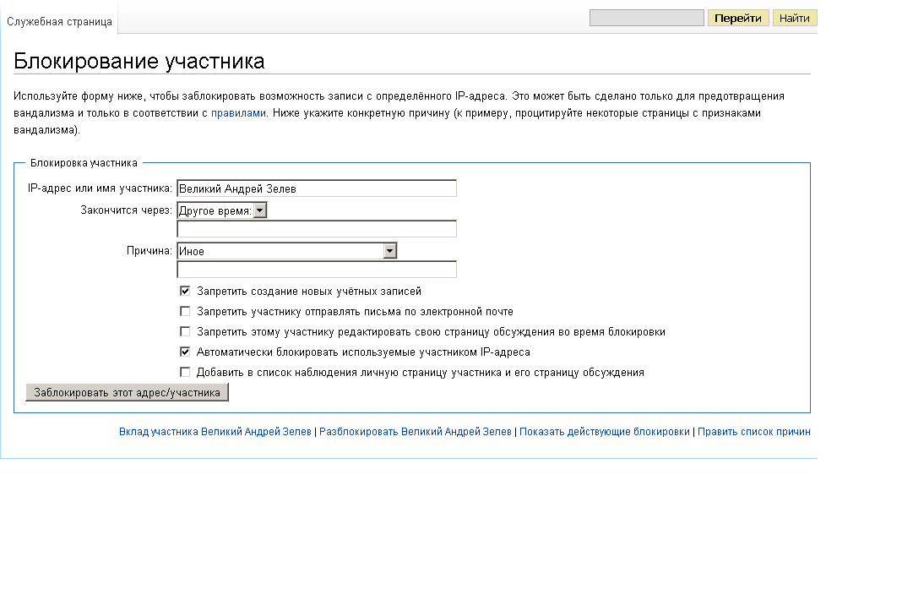This screenshot has width=913, height=600.
Task: Open Разблокировать Великий Андрей Зелев link
Action: (x=416, y=432)
